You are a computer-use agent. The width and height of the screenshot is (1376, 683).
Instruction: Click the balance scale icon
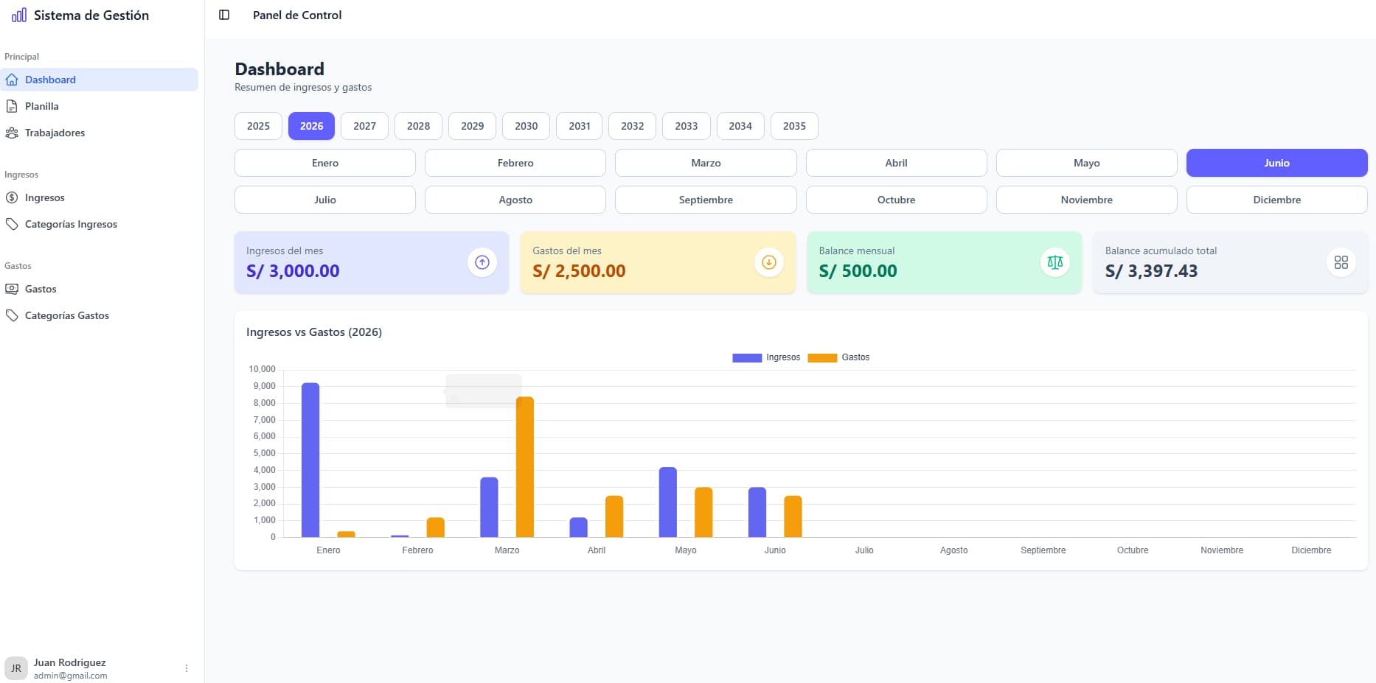1055,262
